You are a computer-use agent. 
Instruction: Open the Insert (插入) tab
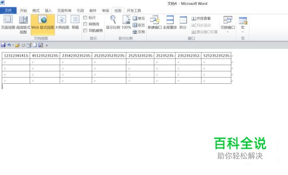pyautogui.click(x=48, y=11)
